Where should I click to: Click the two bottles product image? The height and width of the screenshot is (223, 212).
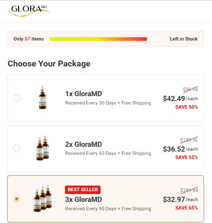[x=42, y=148]
